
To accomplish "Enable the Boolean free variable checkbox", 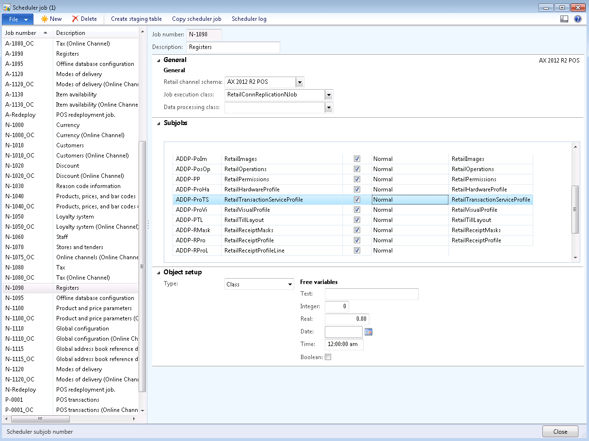I will (328, 357).
